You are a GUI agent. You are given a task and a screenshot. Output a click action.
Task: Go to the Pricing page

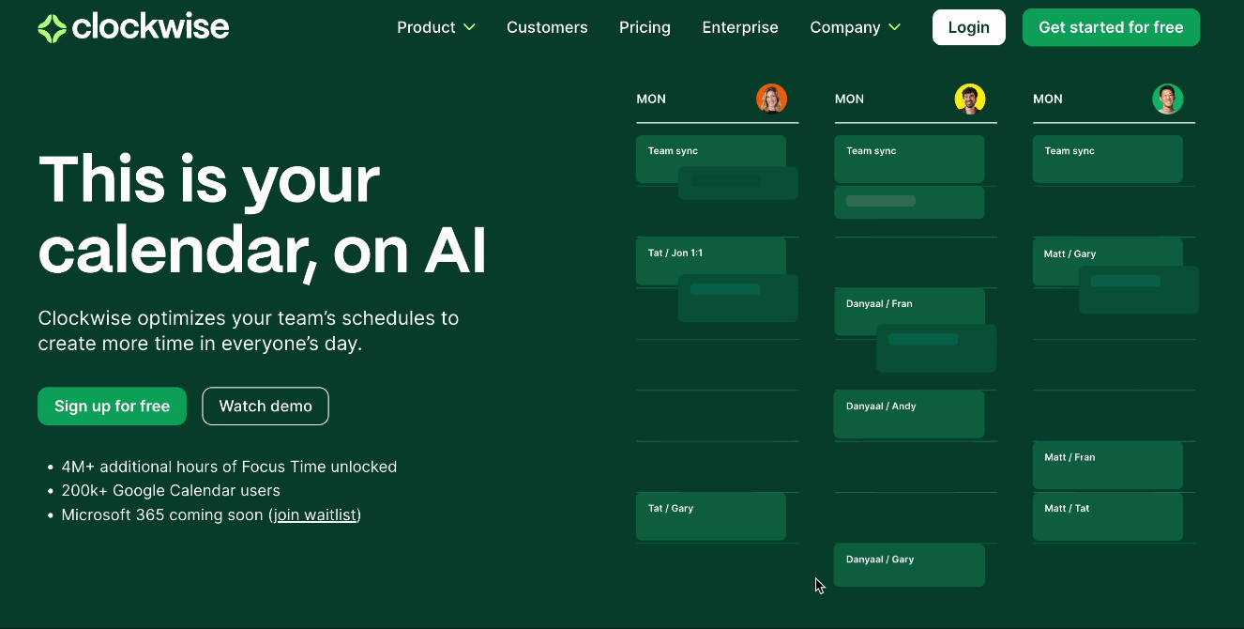(645, 27)
